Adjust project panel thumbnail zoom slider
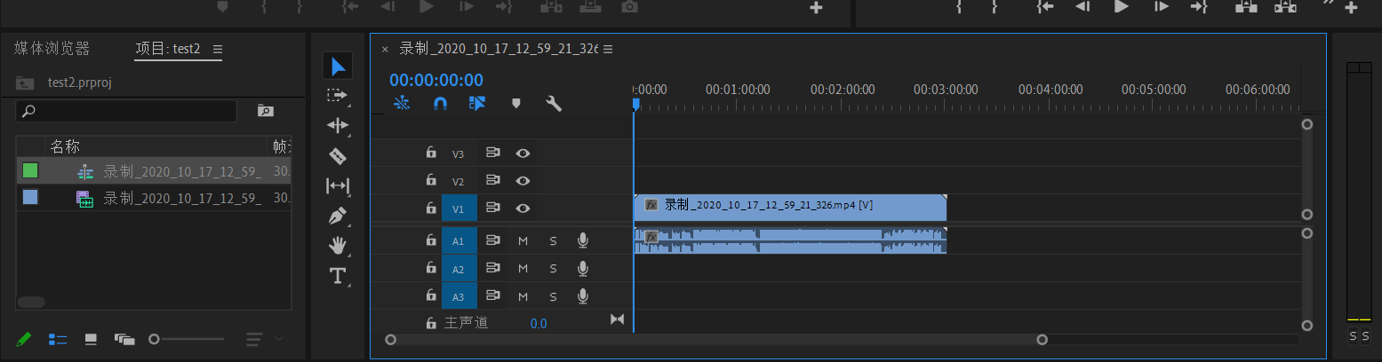 155,339
